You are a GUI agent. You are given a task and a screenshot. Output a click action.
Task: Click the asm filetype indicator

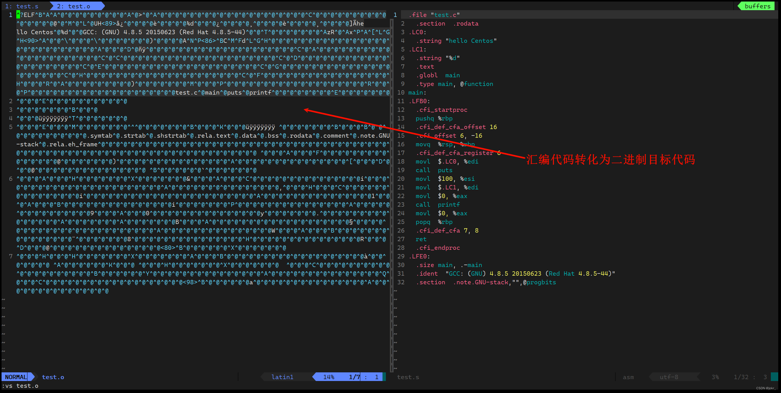628,377
